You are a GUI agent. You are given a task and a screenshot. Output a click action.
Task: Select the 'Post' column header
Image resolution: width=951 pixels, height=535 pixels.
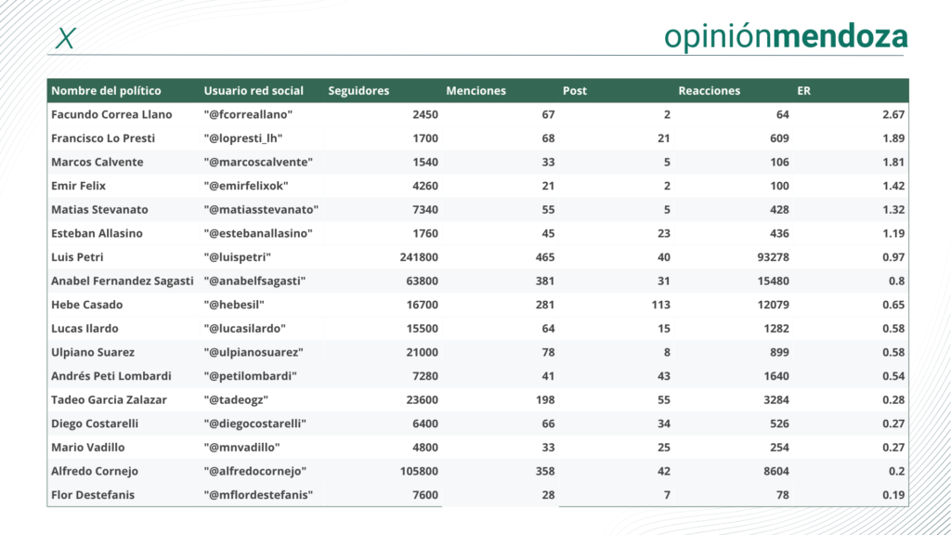pos(575,91)
